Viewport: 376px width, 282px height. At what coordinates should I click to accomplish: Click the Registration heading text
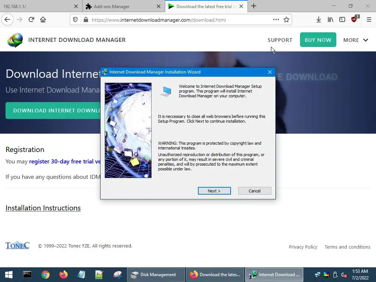[x=25, y=149]
